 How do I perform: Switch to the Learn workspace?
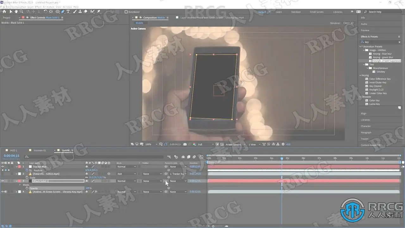pos(279,12)
